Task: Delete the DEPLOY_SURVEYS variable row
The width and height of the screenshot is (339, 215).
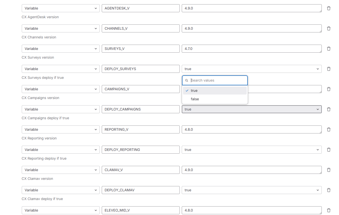Action: 329,69
